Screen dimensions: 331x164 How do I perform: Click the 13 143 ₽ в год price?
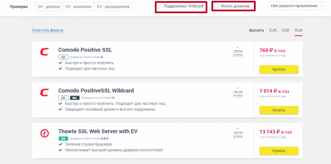point(276,132)
